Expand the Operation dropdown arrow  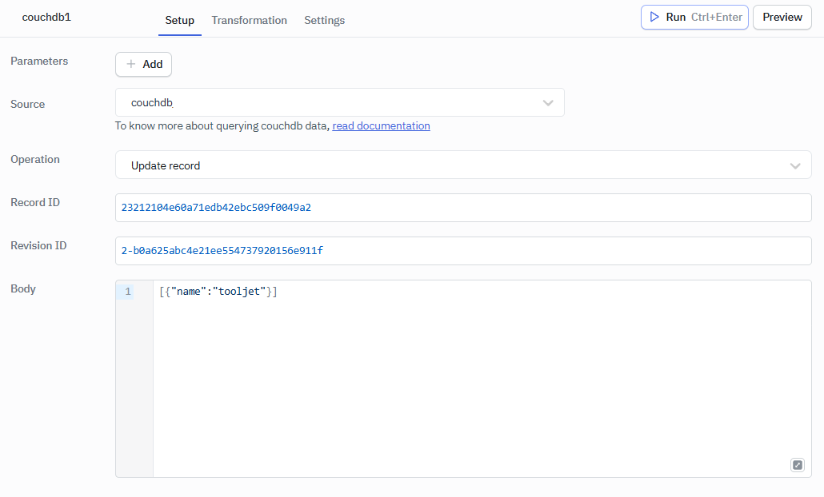(x=795, y=165)
